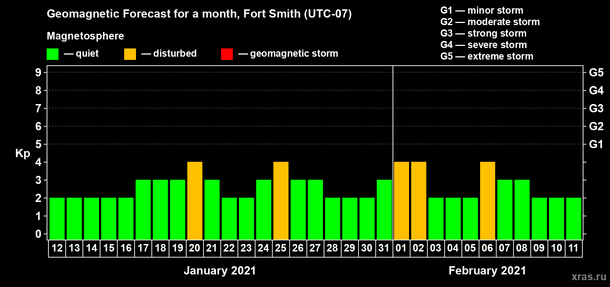Click the orange bar for February 02

coord(419,201)
